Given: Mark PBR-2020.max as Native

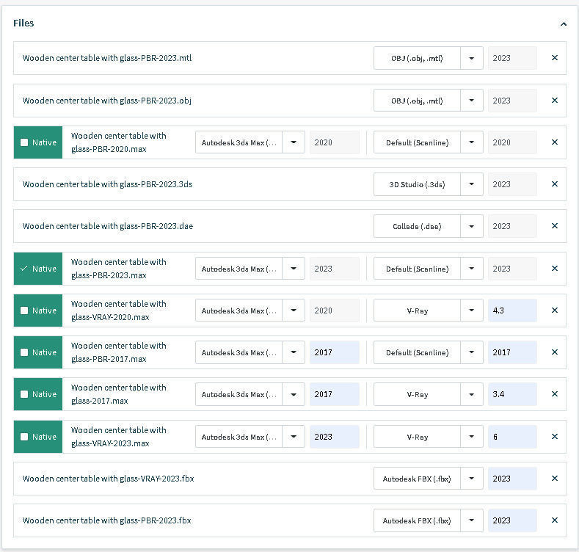Looking at the screenshot, I should tap(24, 142).
